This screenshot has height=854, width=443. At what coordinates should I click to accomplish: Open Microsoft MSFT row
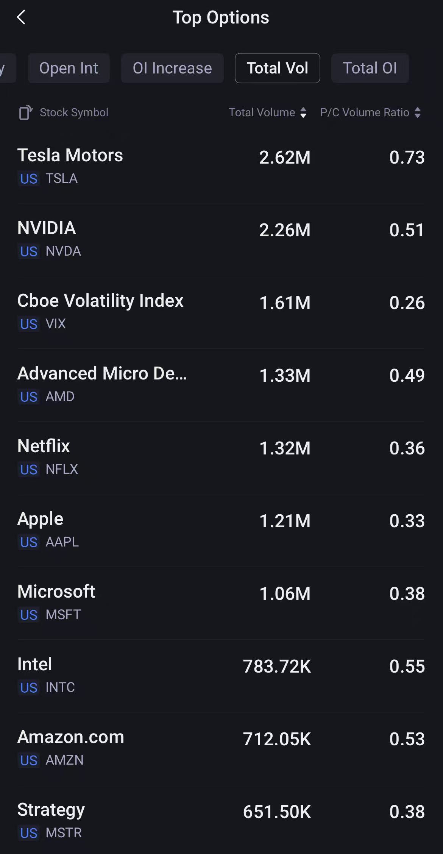pyautogui.click(x=221, y=602)
